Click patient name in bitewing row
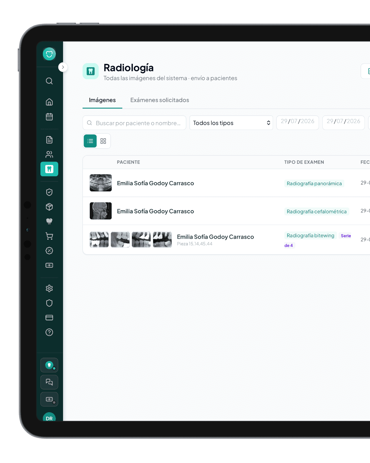Image resolution: width=370 pixels, height=463 pixels. 215,237
